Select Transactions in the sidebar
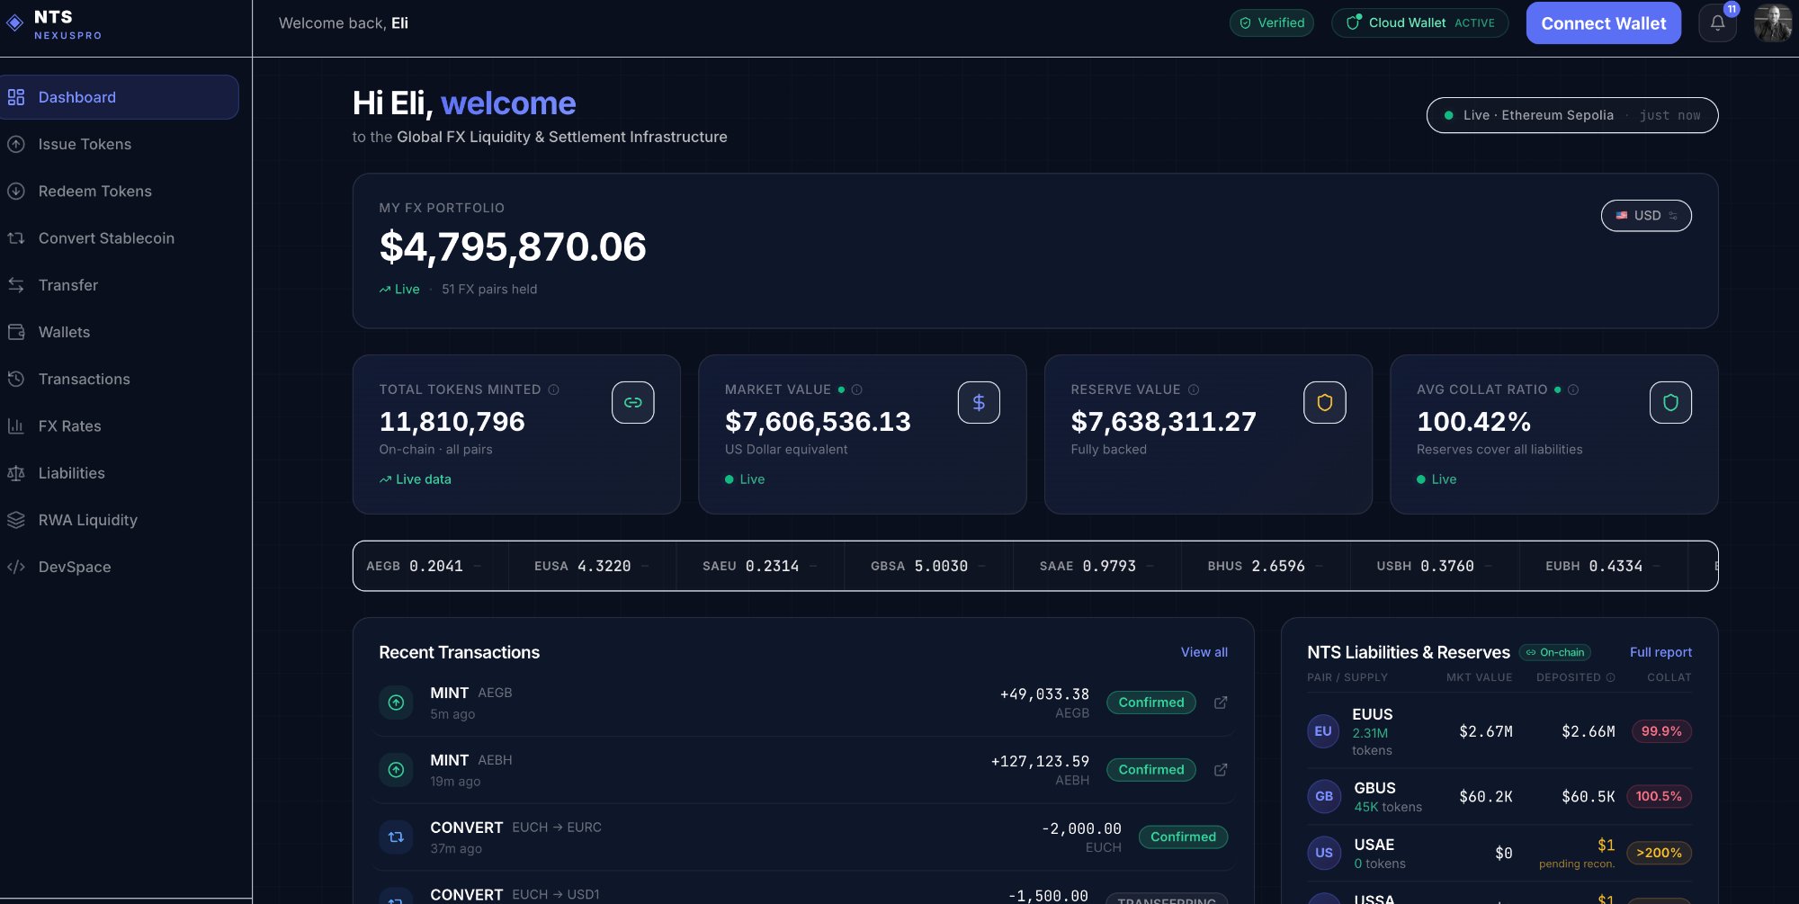1799x904 pixels. point(84,379)
